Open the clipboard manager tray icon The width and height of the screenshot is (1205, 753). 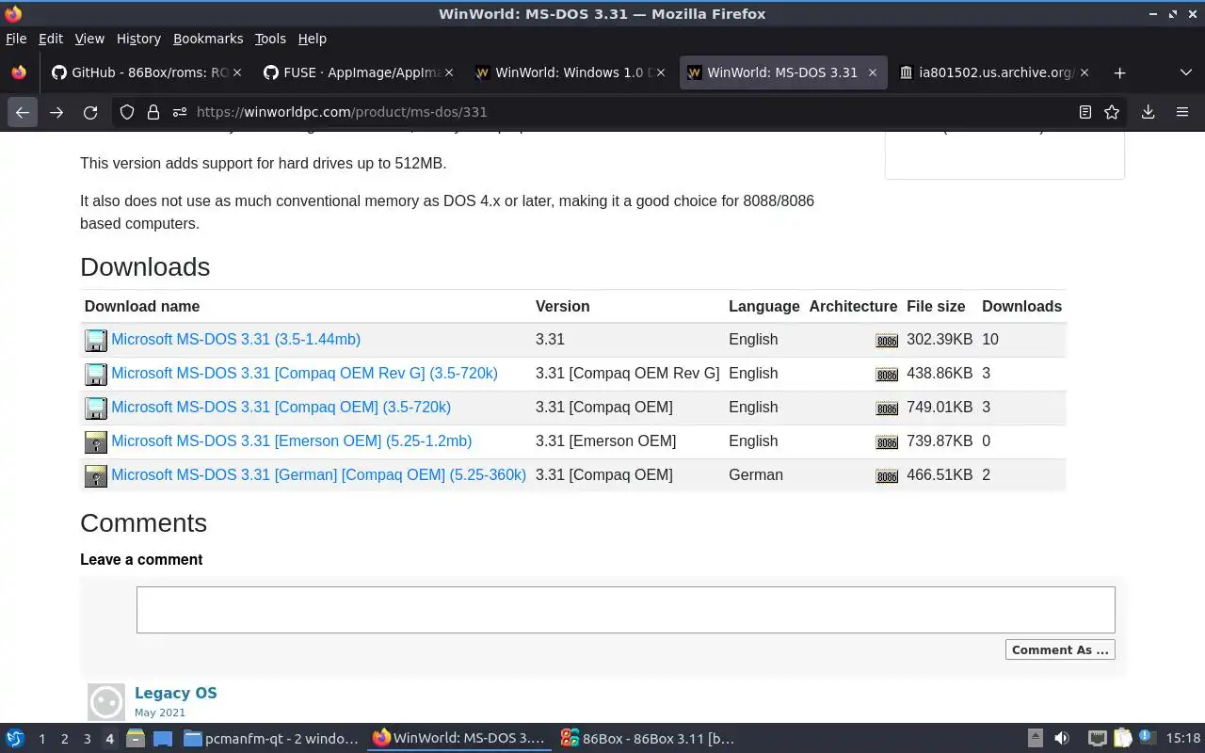coord(1123,739)
